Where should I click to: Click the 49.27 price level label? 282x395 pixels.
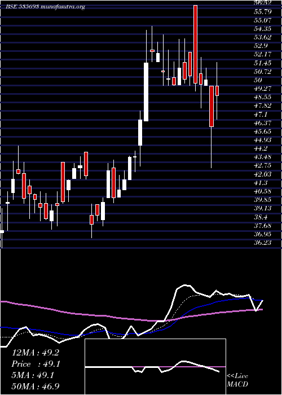(x=262, y=89)
